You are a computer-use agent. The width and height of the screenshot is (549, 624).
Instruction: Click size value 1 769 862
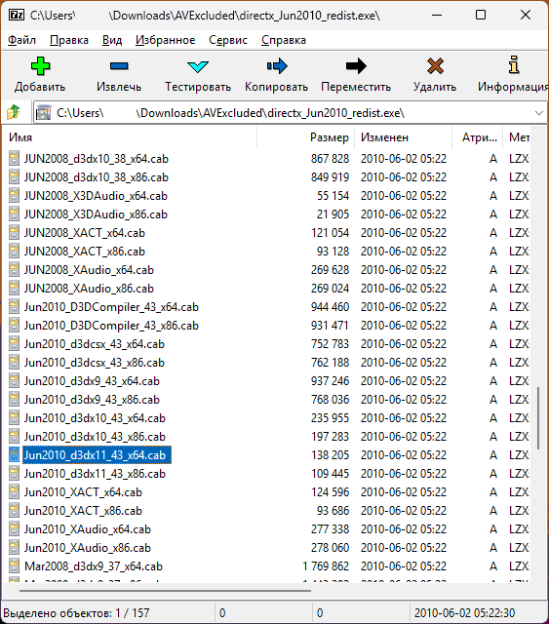(x=326, y=565)
